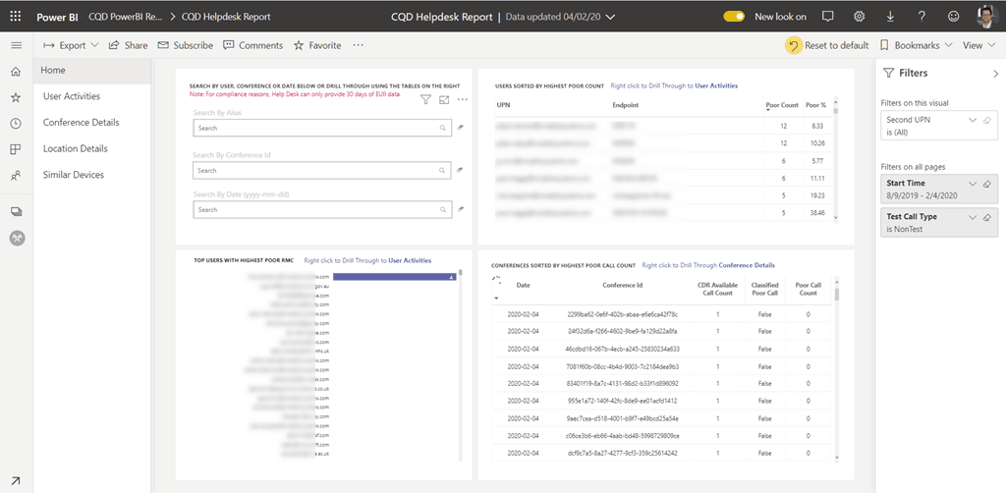Image resolution: width=1006 pixels, height=493 pixels.
Task: Click Reset to default button
Action: [x=828, y=45]
